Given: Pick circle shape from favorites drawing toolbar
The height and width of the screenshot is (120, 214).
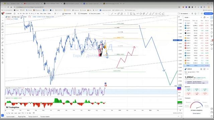Looking at the screenshot, I should click(141, 14).
